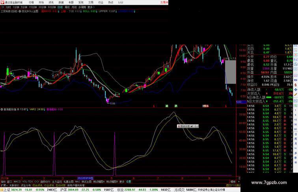Select the 测试幅图B indicator tab

(112, 182)
